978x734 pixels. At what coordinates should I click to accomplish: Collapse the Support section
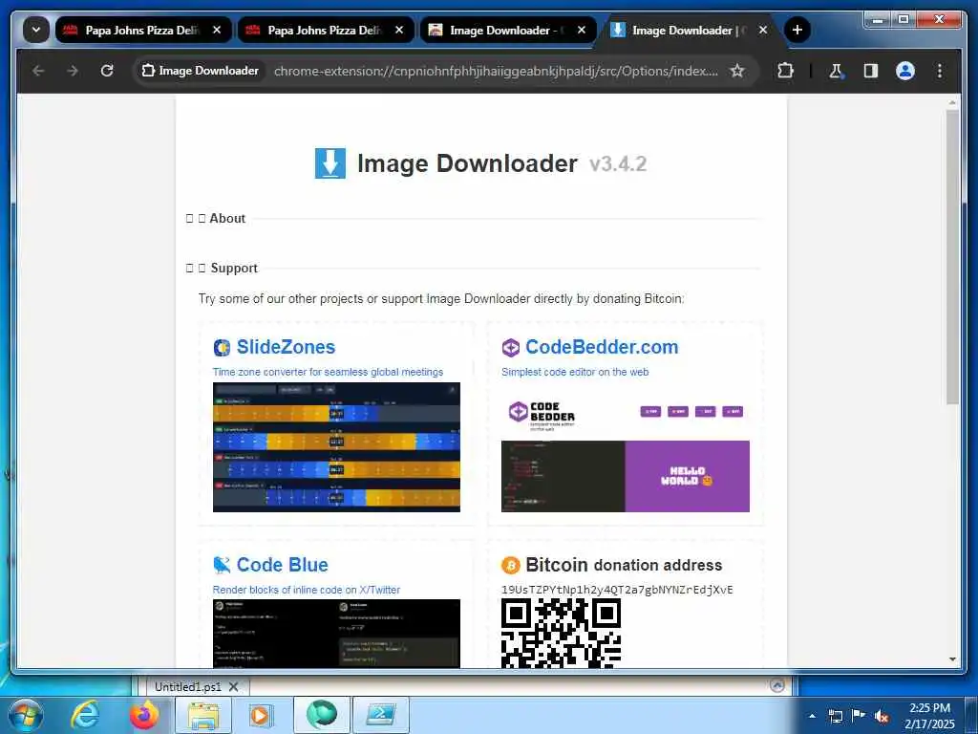[x=222, y=268]
